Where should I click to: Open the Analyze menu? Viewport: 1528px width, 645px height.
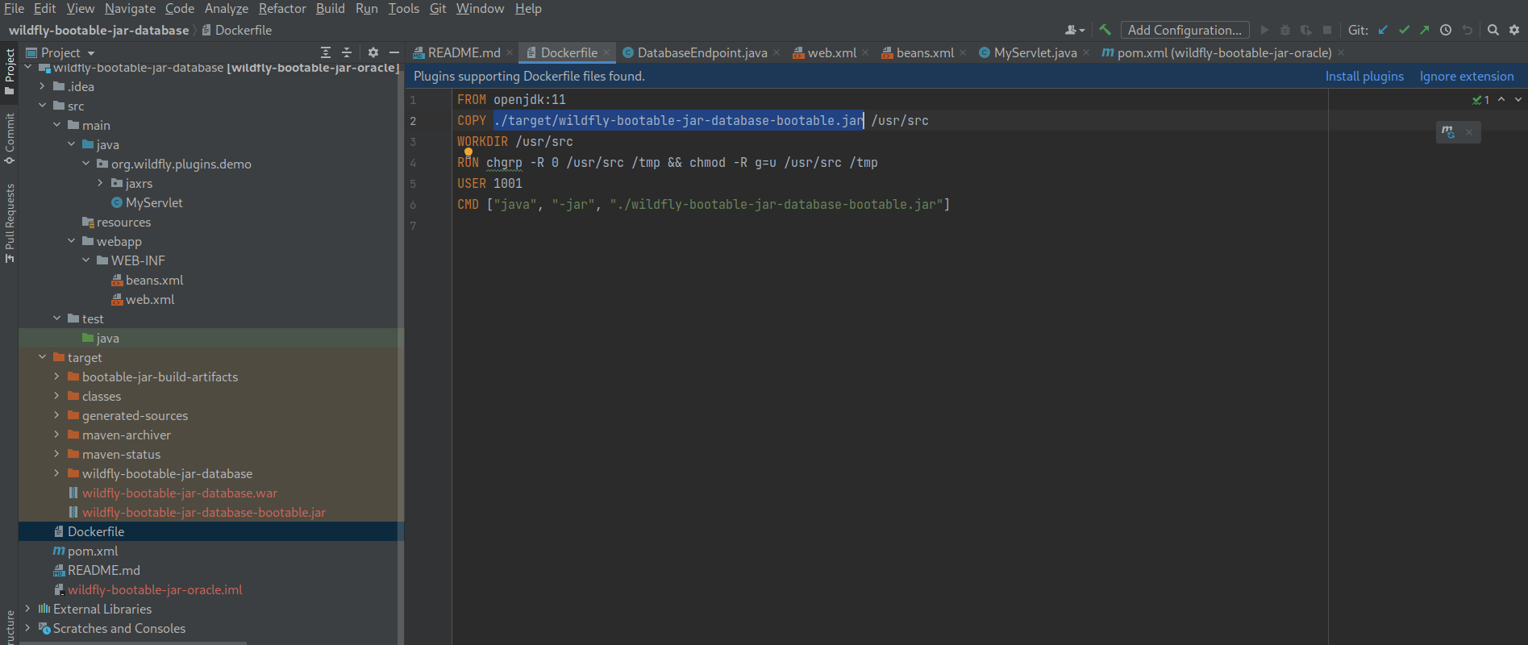(x=227, y=8)
